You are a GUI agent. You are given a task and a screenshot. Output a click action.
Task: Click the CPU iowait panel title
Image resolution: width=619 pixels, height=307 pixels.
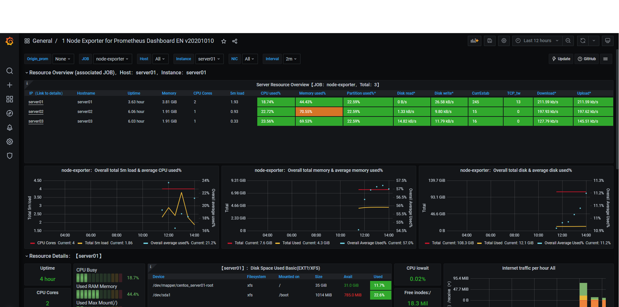point(418,268)
